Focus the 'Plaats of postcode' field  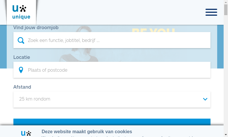click(112, 70)
